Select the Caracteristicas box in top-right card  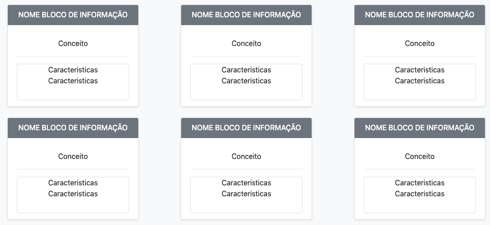pos(420,91)
